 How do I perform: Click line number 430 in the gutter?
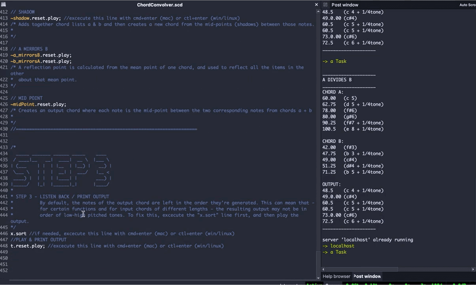[x=4, y=129]
